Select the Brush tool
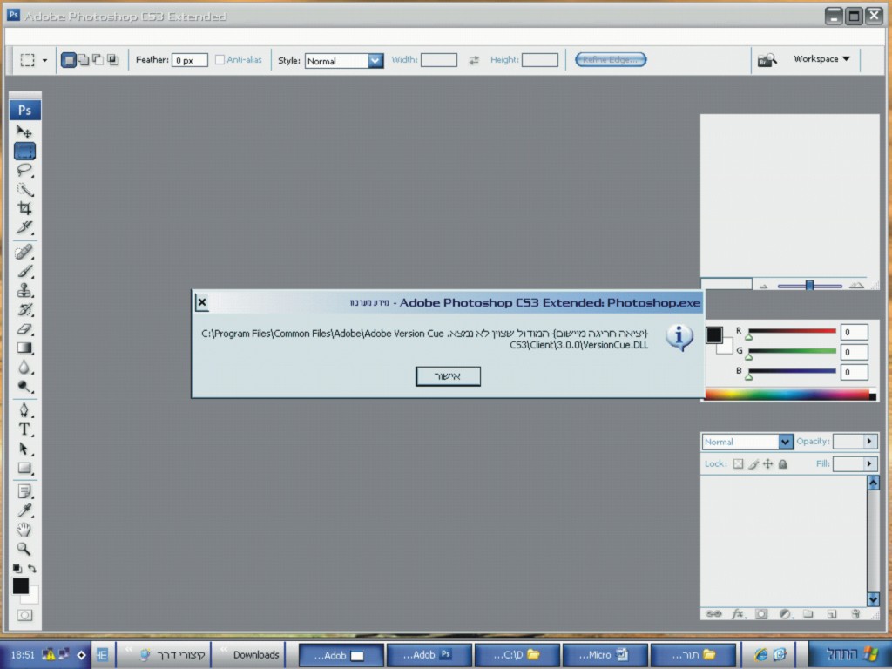Viewport: 892px width, 669px height. point(24,272)
